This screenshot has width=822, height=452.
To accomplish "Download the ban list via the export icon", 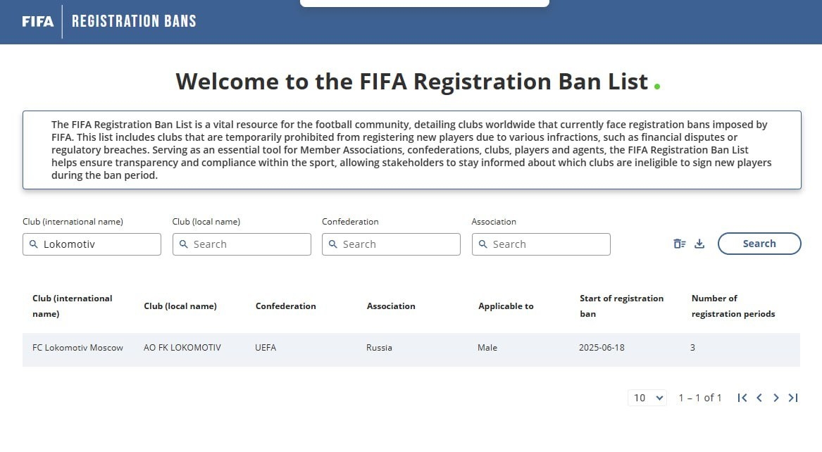I will pos(699,243).
